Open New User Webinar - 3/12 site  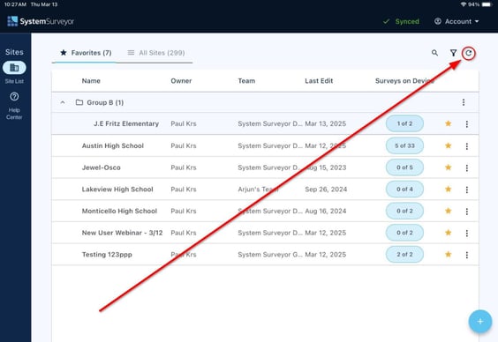point(122,233)
